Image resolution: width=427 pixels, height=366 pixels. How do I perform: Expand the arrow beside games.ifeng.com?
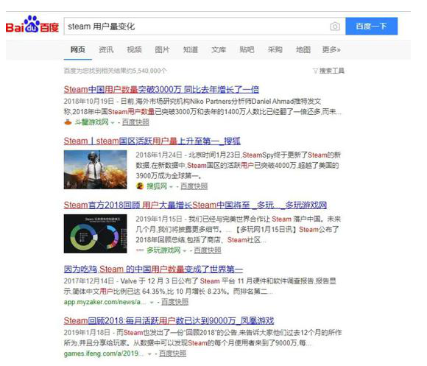(149, 354)
